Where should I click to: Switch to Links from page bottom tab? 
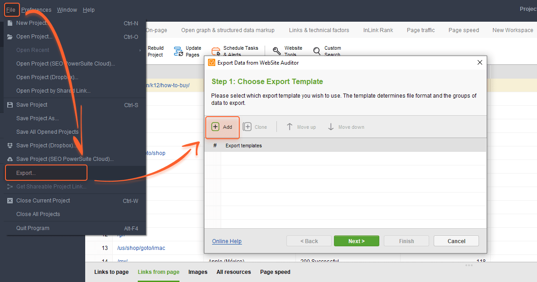coord(159,272)
